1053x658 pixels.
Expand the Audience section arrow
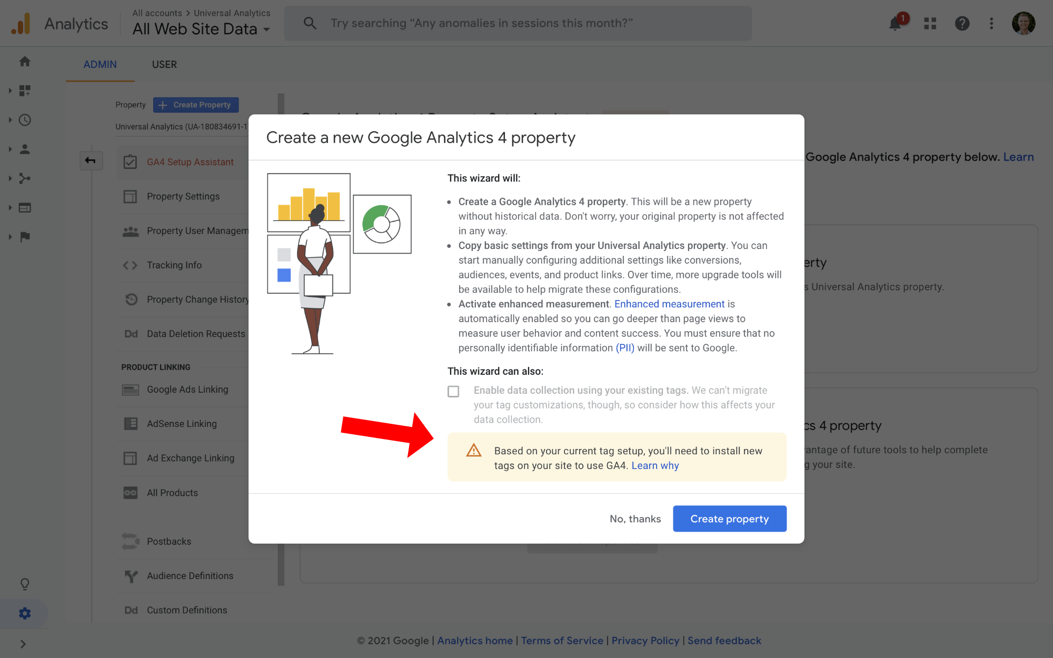pyautogui.click(x=10, y=149)
